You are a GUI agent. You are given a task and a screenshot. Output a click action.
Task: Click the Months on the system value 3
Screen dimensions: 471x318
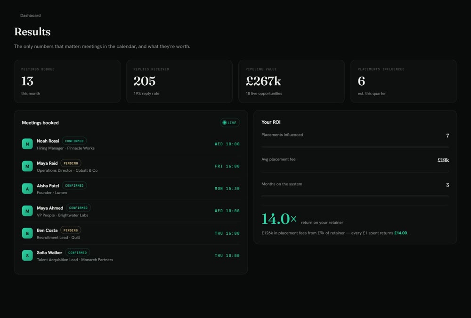[x=447, y=185]
